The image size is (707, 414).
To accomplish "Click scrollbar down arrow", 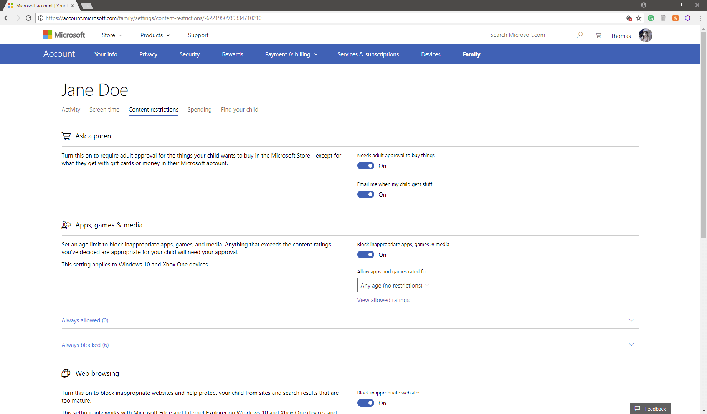I will [704, 411].
